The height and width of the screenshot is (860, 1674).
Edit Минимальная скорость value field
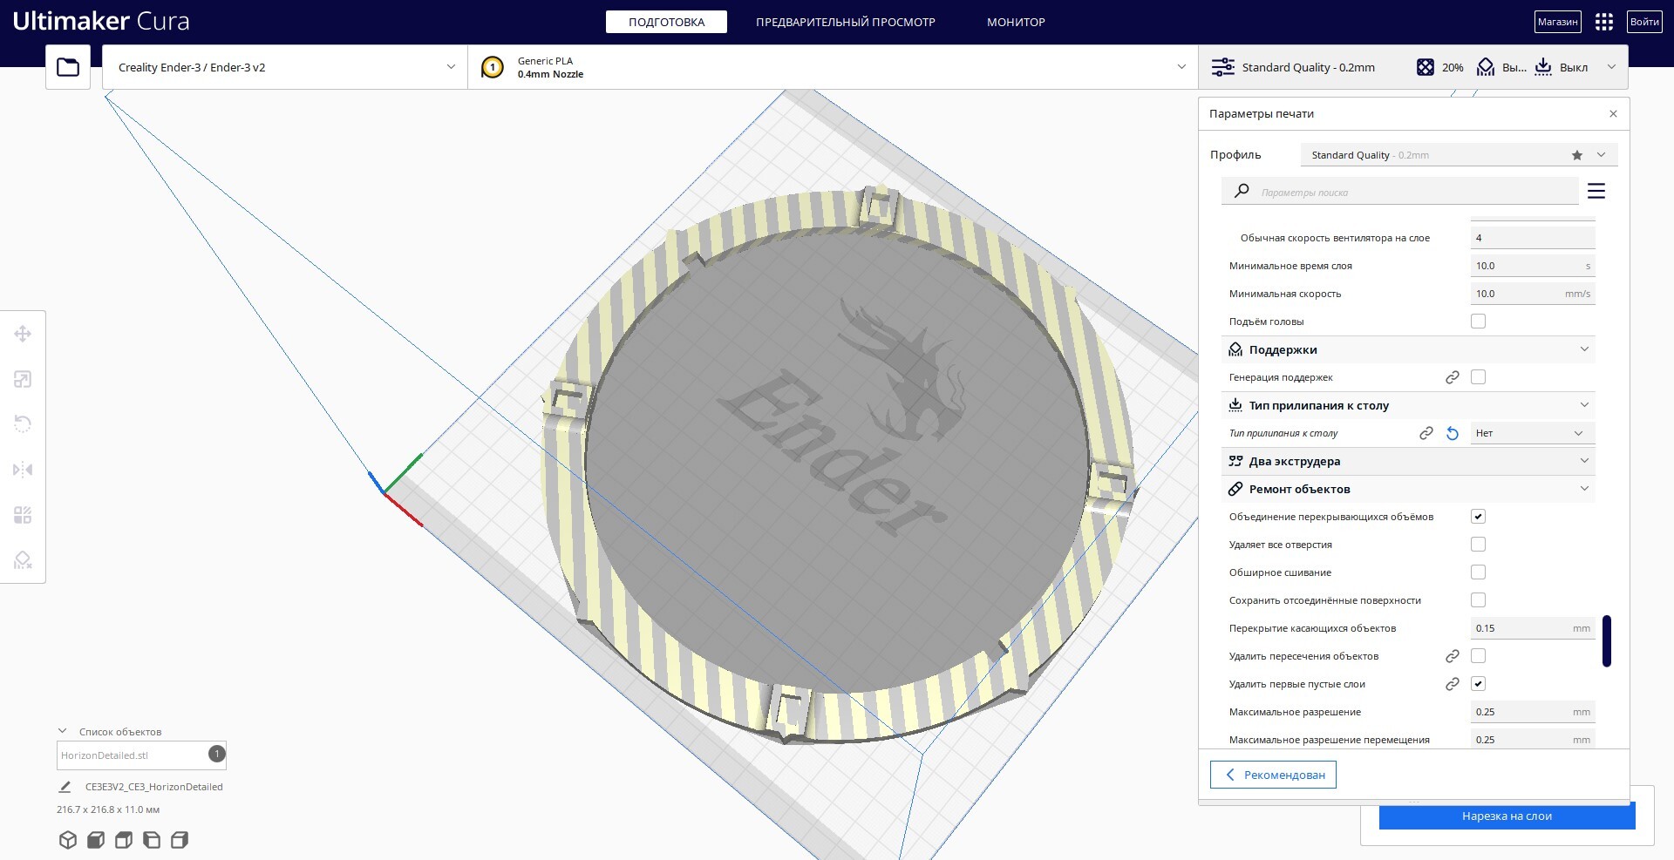coord(1532,294)
